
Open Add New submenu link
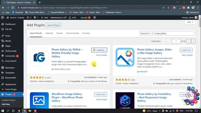pos(6,104)
